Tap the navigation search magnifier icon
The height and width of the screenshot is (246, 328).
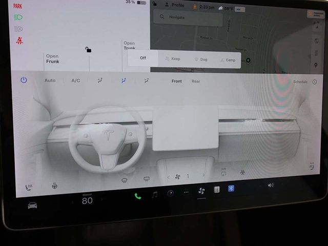click(162, 16)
